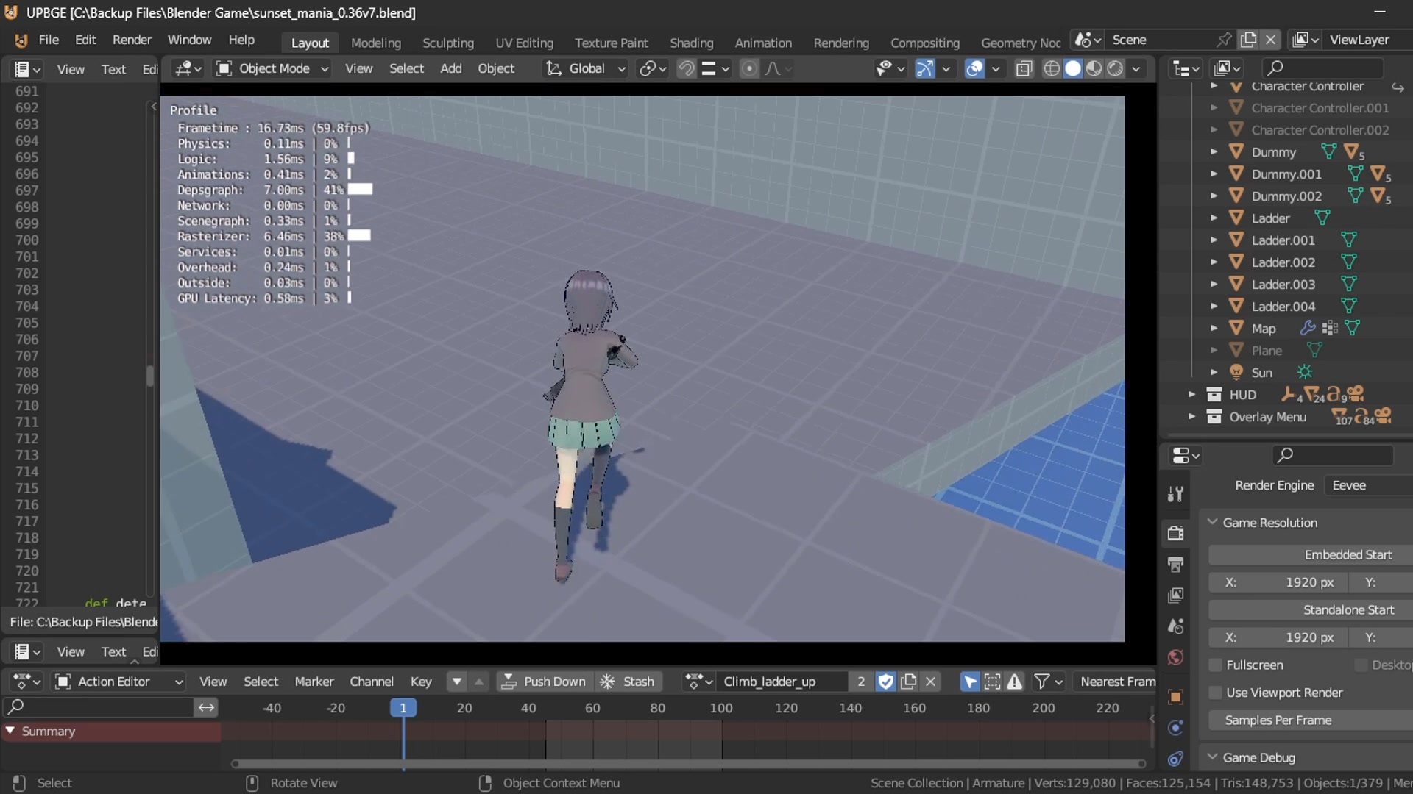Click the Stash button
1413x794 pixels.
click(x=628, y=682)
